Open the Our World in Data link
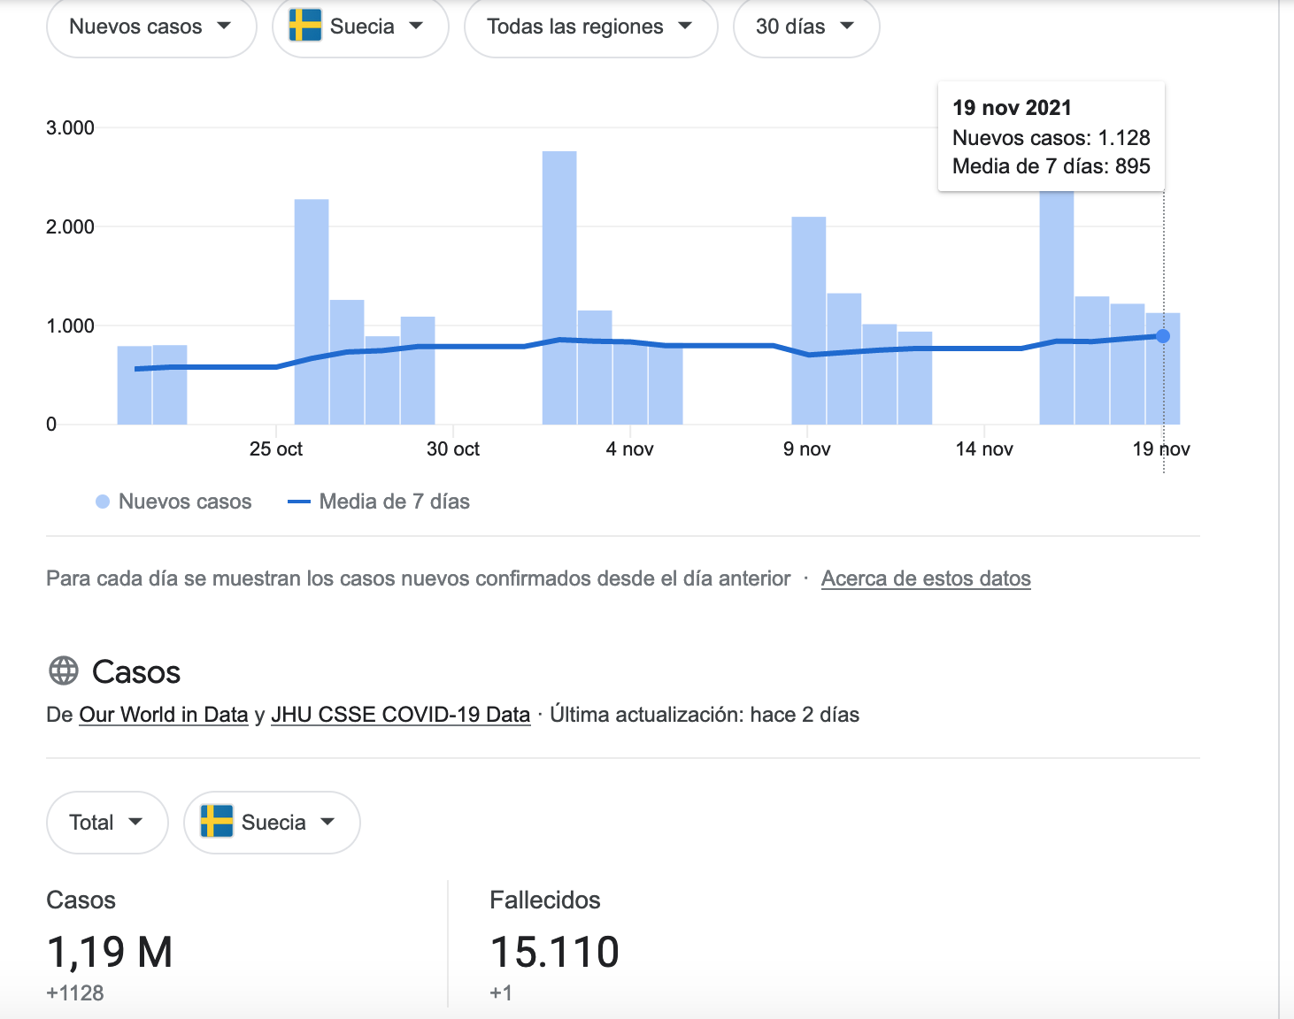The image size is (1294, 1019). tap(164, 715)
